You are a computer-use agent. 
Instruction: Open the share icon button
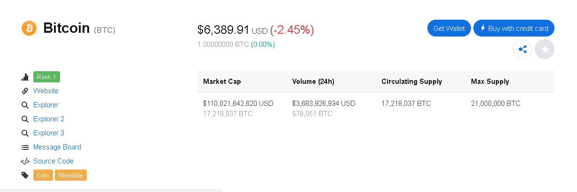pos(523,49)
